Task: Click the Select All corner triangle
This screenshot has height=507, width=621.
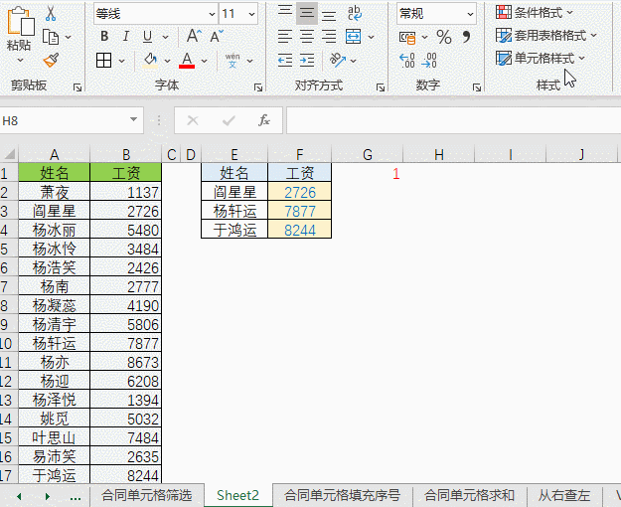Action: pyautogui.click(x=9, y=154)
